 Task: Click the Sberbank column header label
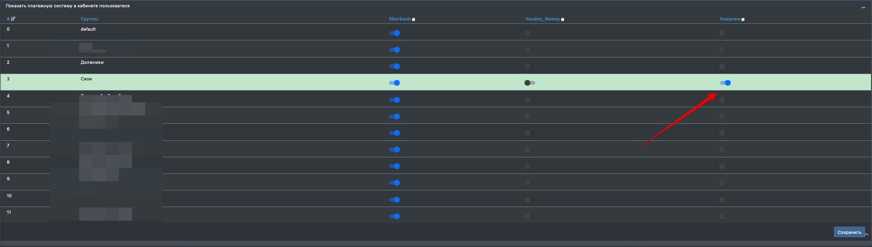coord(399,19)
